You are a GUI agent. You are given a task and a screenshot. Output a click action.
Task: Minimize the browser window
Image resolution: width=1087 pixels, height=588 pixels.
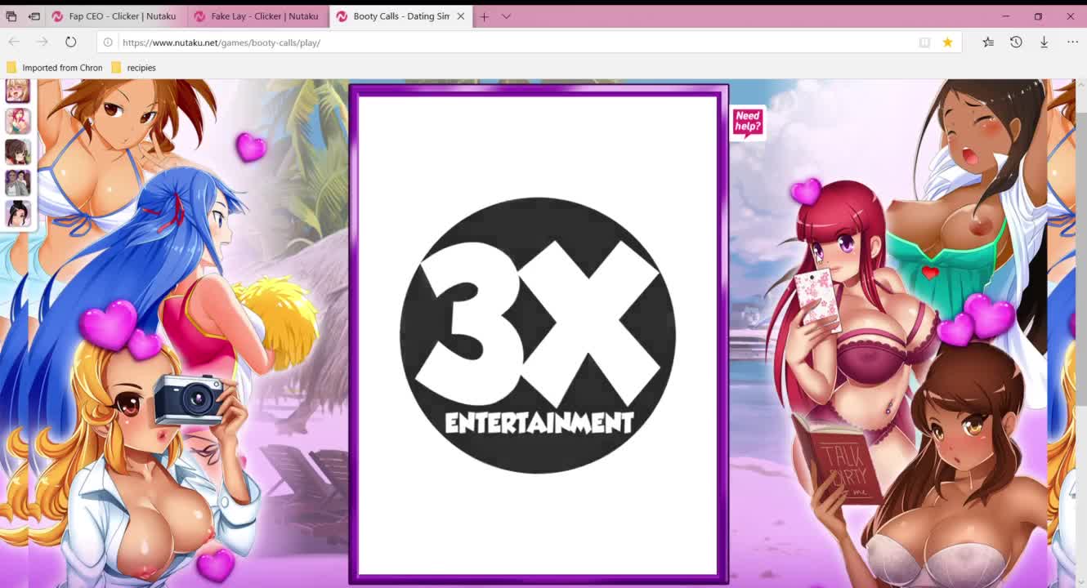click(x=1006, y=16)
